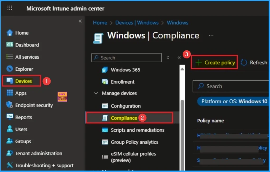This screenshot has width=270, height=172.
Task: Click the Compliance scroll icon in menu
Action: 105,118
